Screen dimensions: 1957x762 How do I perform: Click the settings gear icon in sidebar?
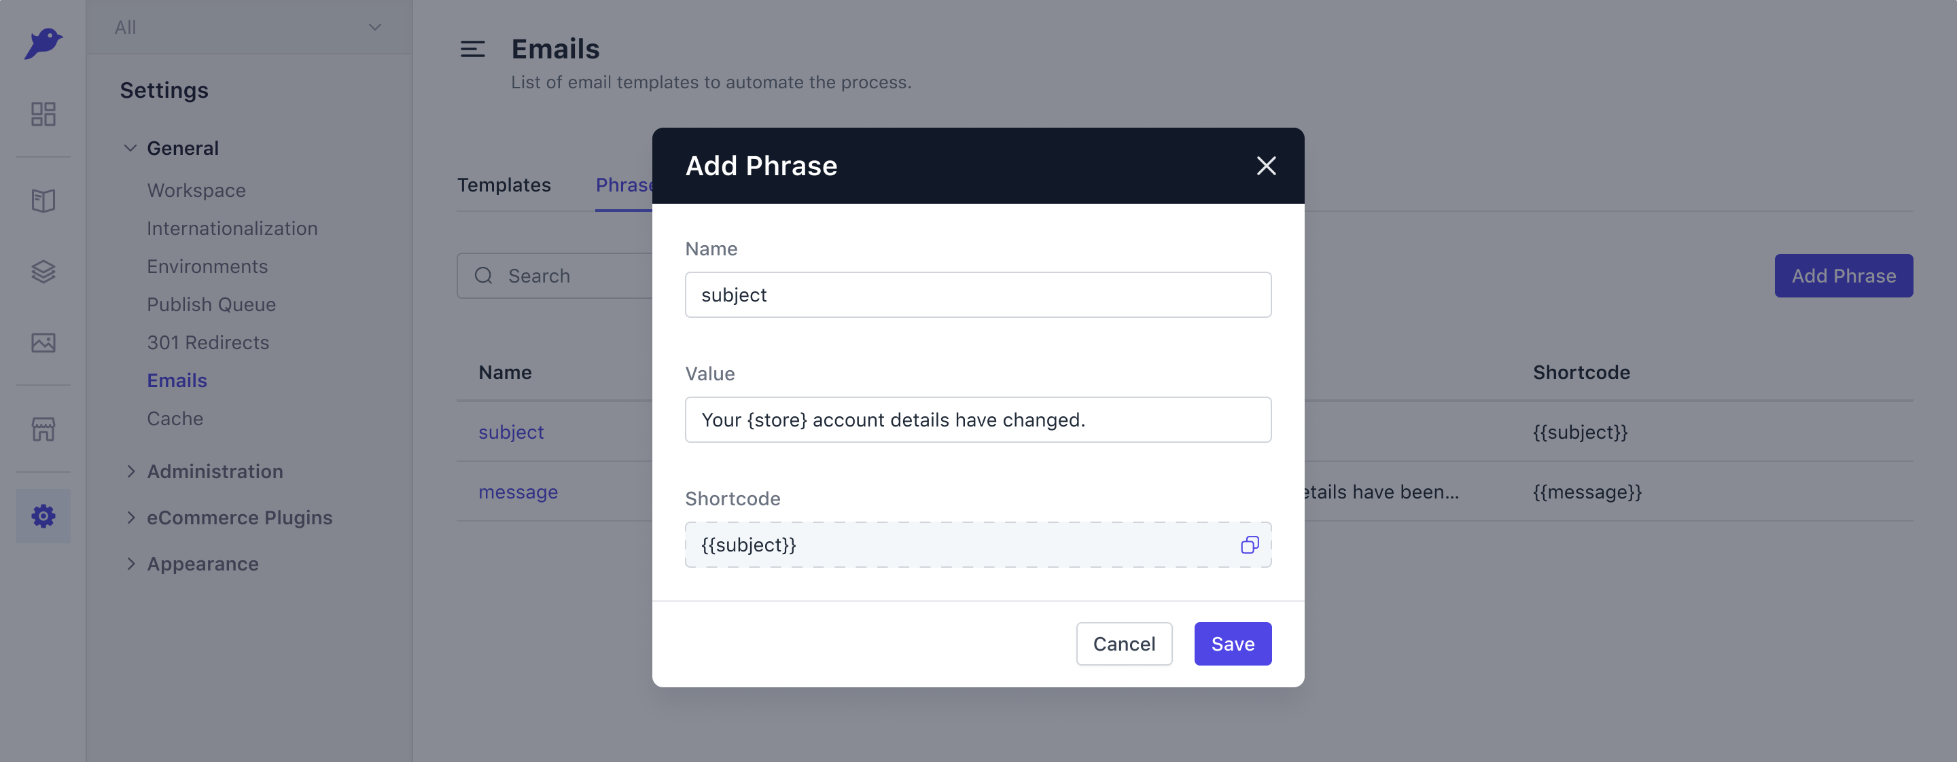pos(43,516)
